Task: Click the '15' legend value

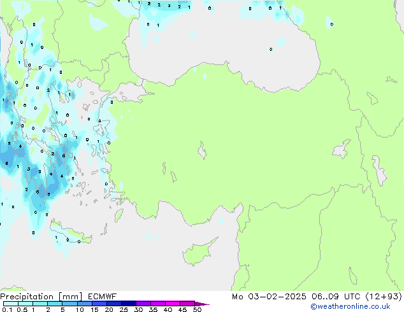Action: [x=94, y=309]
